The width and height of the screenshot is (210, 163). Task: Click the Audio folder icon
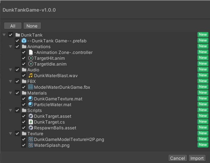click(24, 70)
